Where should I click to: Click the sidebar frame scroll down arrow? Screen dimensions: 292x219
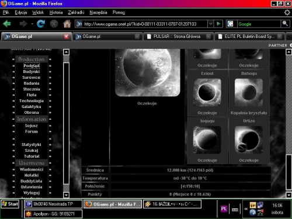66,194
